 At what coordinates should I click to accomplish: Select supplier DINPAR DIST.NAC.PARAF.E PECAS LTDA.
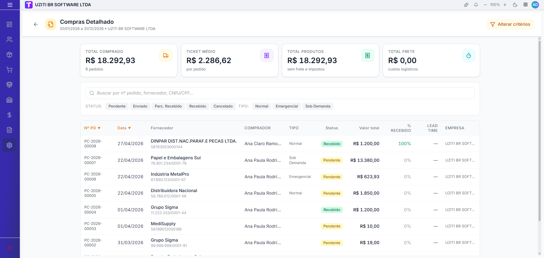coord(194,141)
